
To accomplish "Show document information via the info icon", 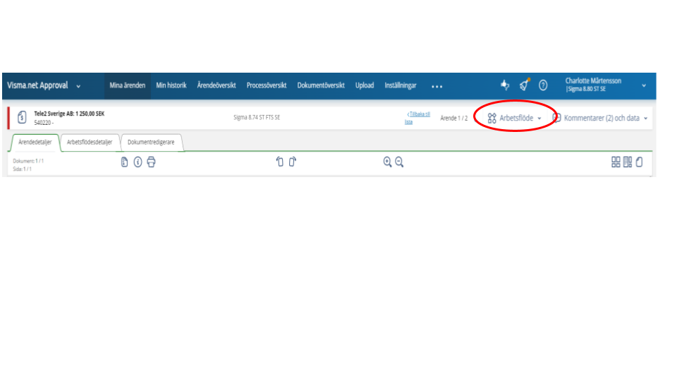I will (x=138, y=162).
